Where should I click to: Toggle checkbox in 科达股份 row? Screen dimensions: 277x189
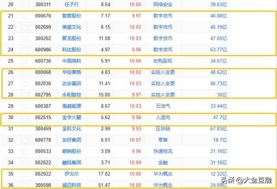(25, 50)
